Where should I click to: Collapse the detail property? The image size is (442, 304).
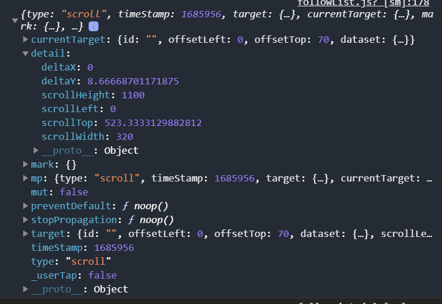click(x=25, y=53)
